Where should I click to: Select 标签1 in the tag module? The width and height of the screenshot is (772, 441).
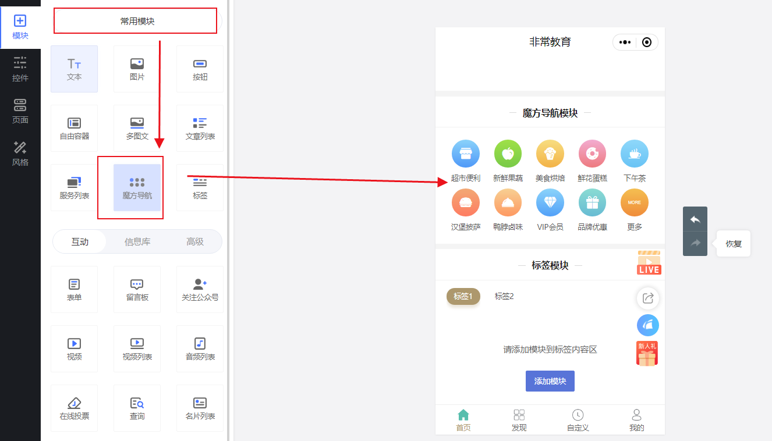(463, 296)
